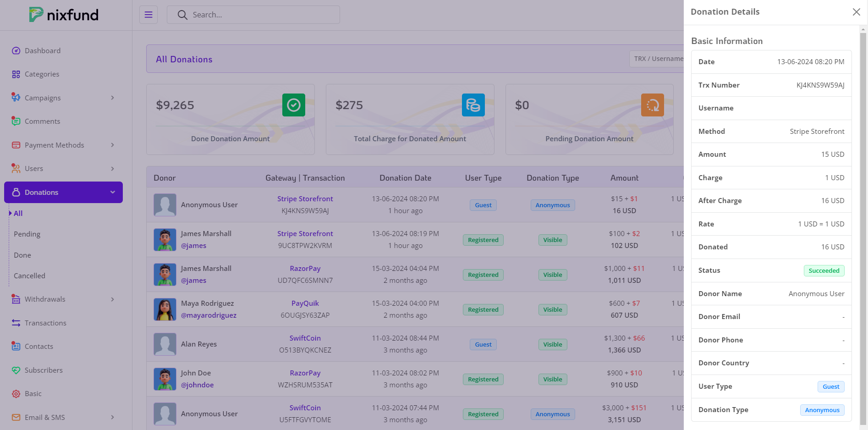Image resolution: width=868 pixels, height=430 pixels.
Task: Close the Donation Details panel
Action: [x=856, y=12]
